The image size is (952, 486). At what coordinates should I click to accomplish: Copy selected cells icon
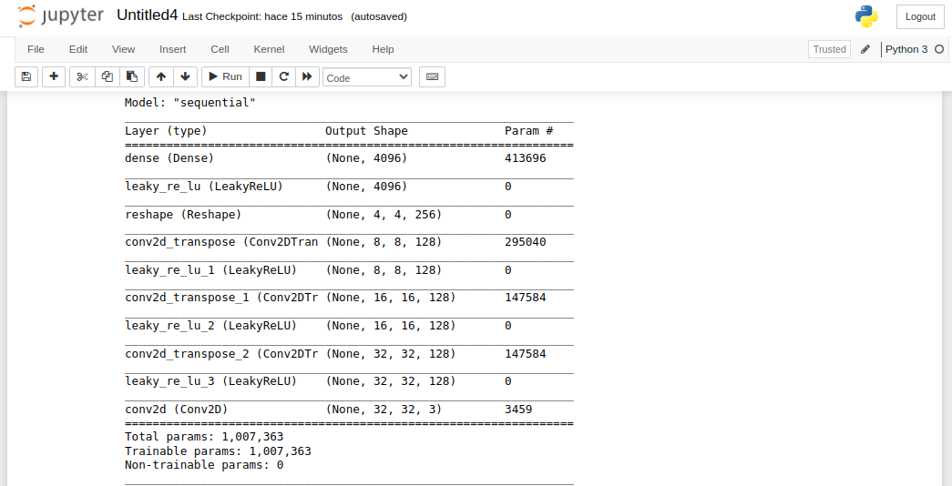click(x=107, y=77)
